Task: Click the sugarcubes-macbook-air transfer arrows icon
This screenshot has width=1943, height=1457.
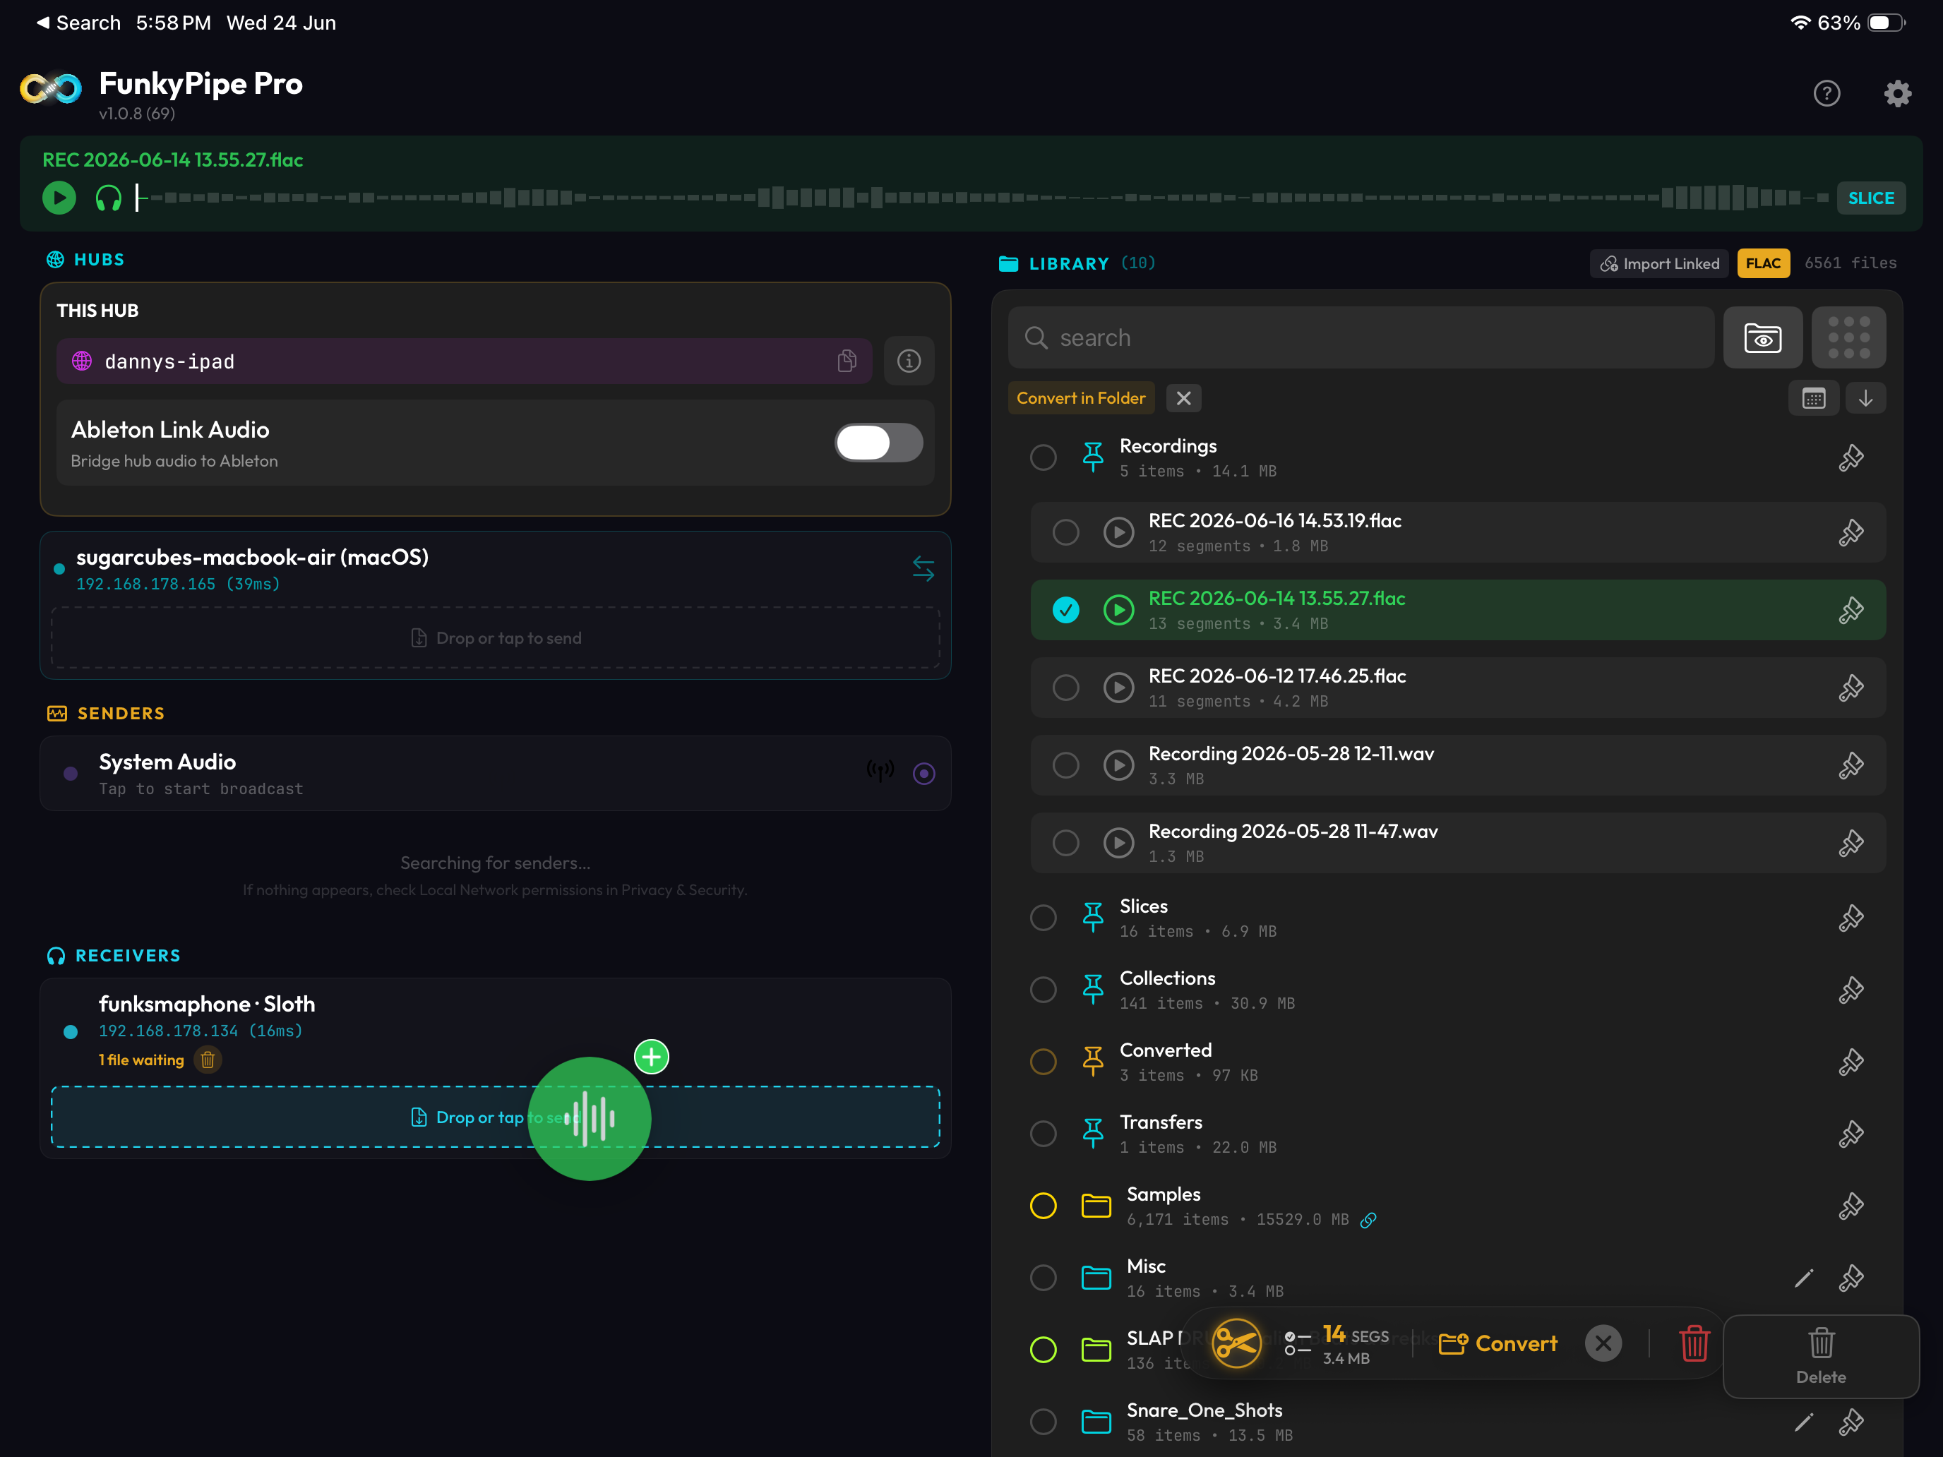Action: coord(923,569)
